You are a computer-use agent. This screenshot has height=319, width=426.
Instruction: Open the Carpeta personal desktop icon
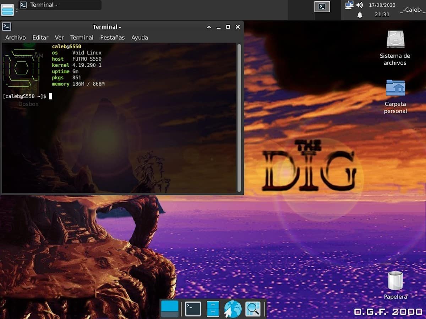[395, 96]
